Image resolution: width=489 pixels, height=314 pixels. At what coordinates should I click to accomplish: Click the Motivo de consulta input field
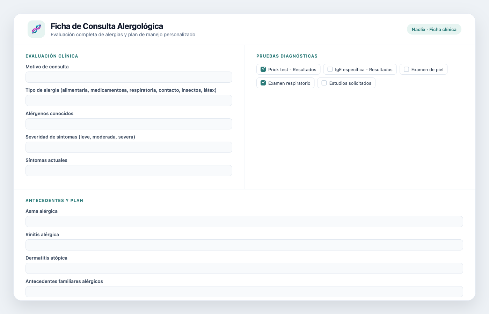pos(129,77)
